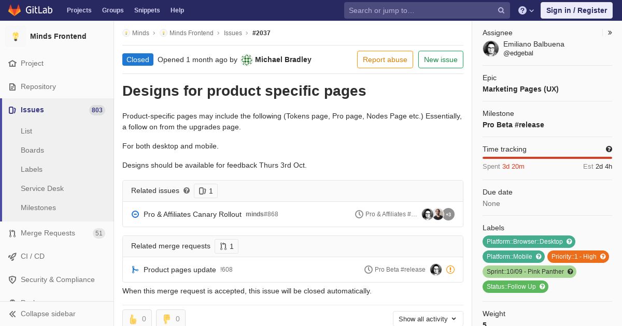Viewport: 622px width, 326px height.
Task: Click Related issues help question icon
Action: click(187, 190)
